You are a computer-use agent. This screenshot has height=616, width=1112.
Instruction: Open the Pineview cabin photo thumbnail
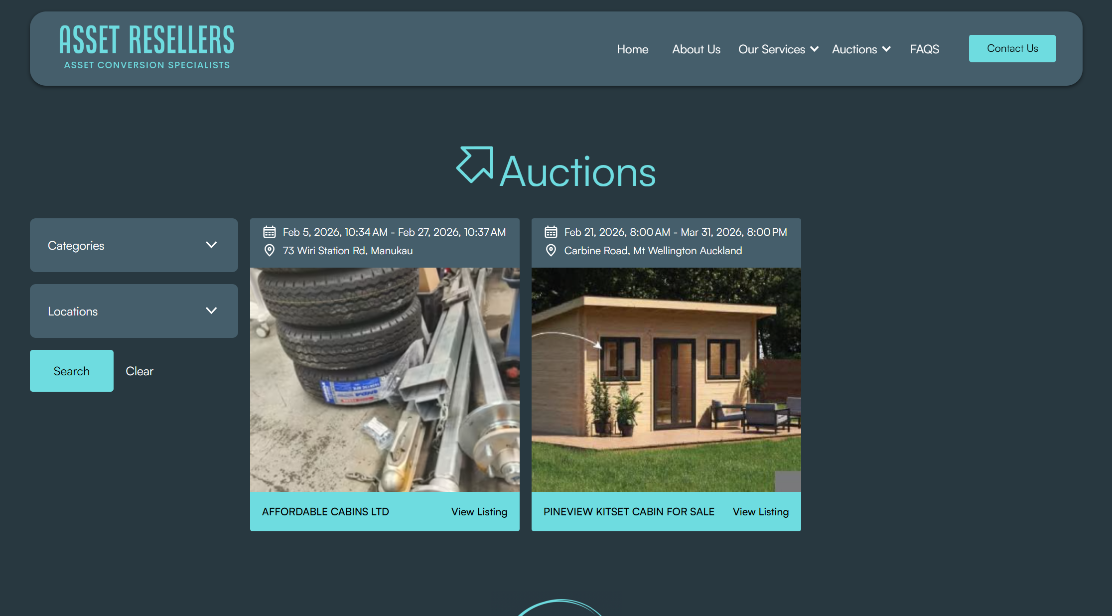666,380
